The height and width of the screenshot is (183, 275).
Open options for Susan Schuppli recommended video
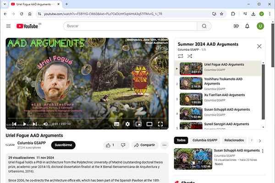pos(263,151)
